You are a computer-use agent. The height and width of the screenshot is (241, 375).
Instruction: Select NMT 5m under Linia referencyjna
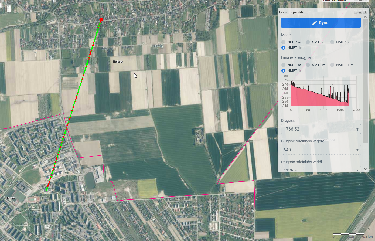pyautogui.click(x=308, y=65)
